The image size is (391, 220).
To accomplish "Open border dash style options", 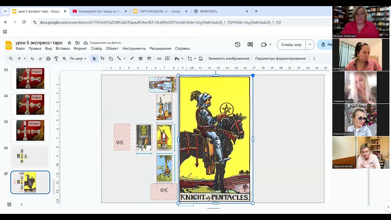I will coord(149,59).
